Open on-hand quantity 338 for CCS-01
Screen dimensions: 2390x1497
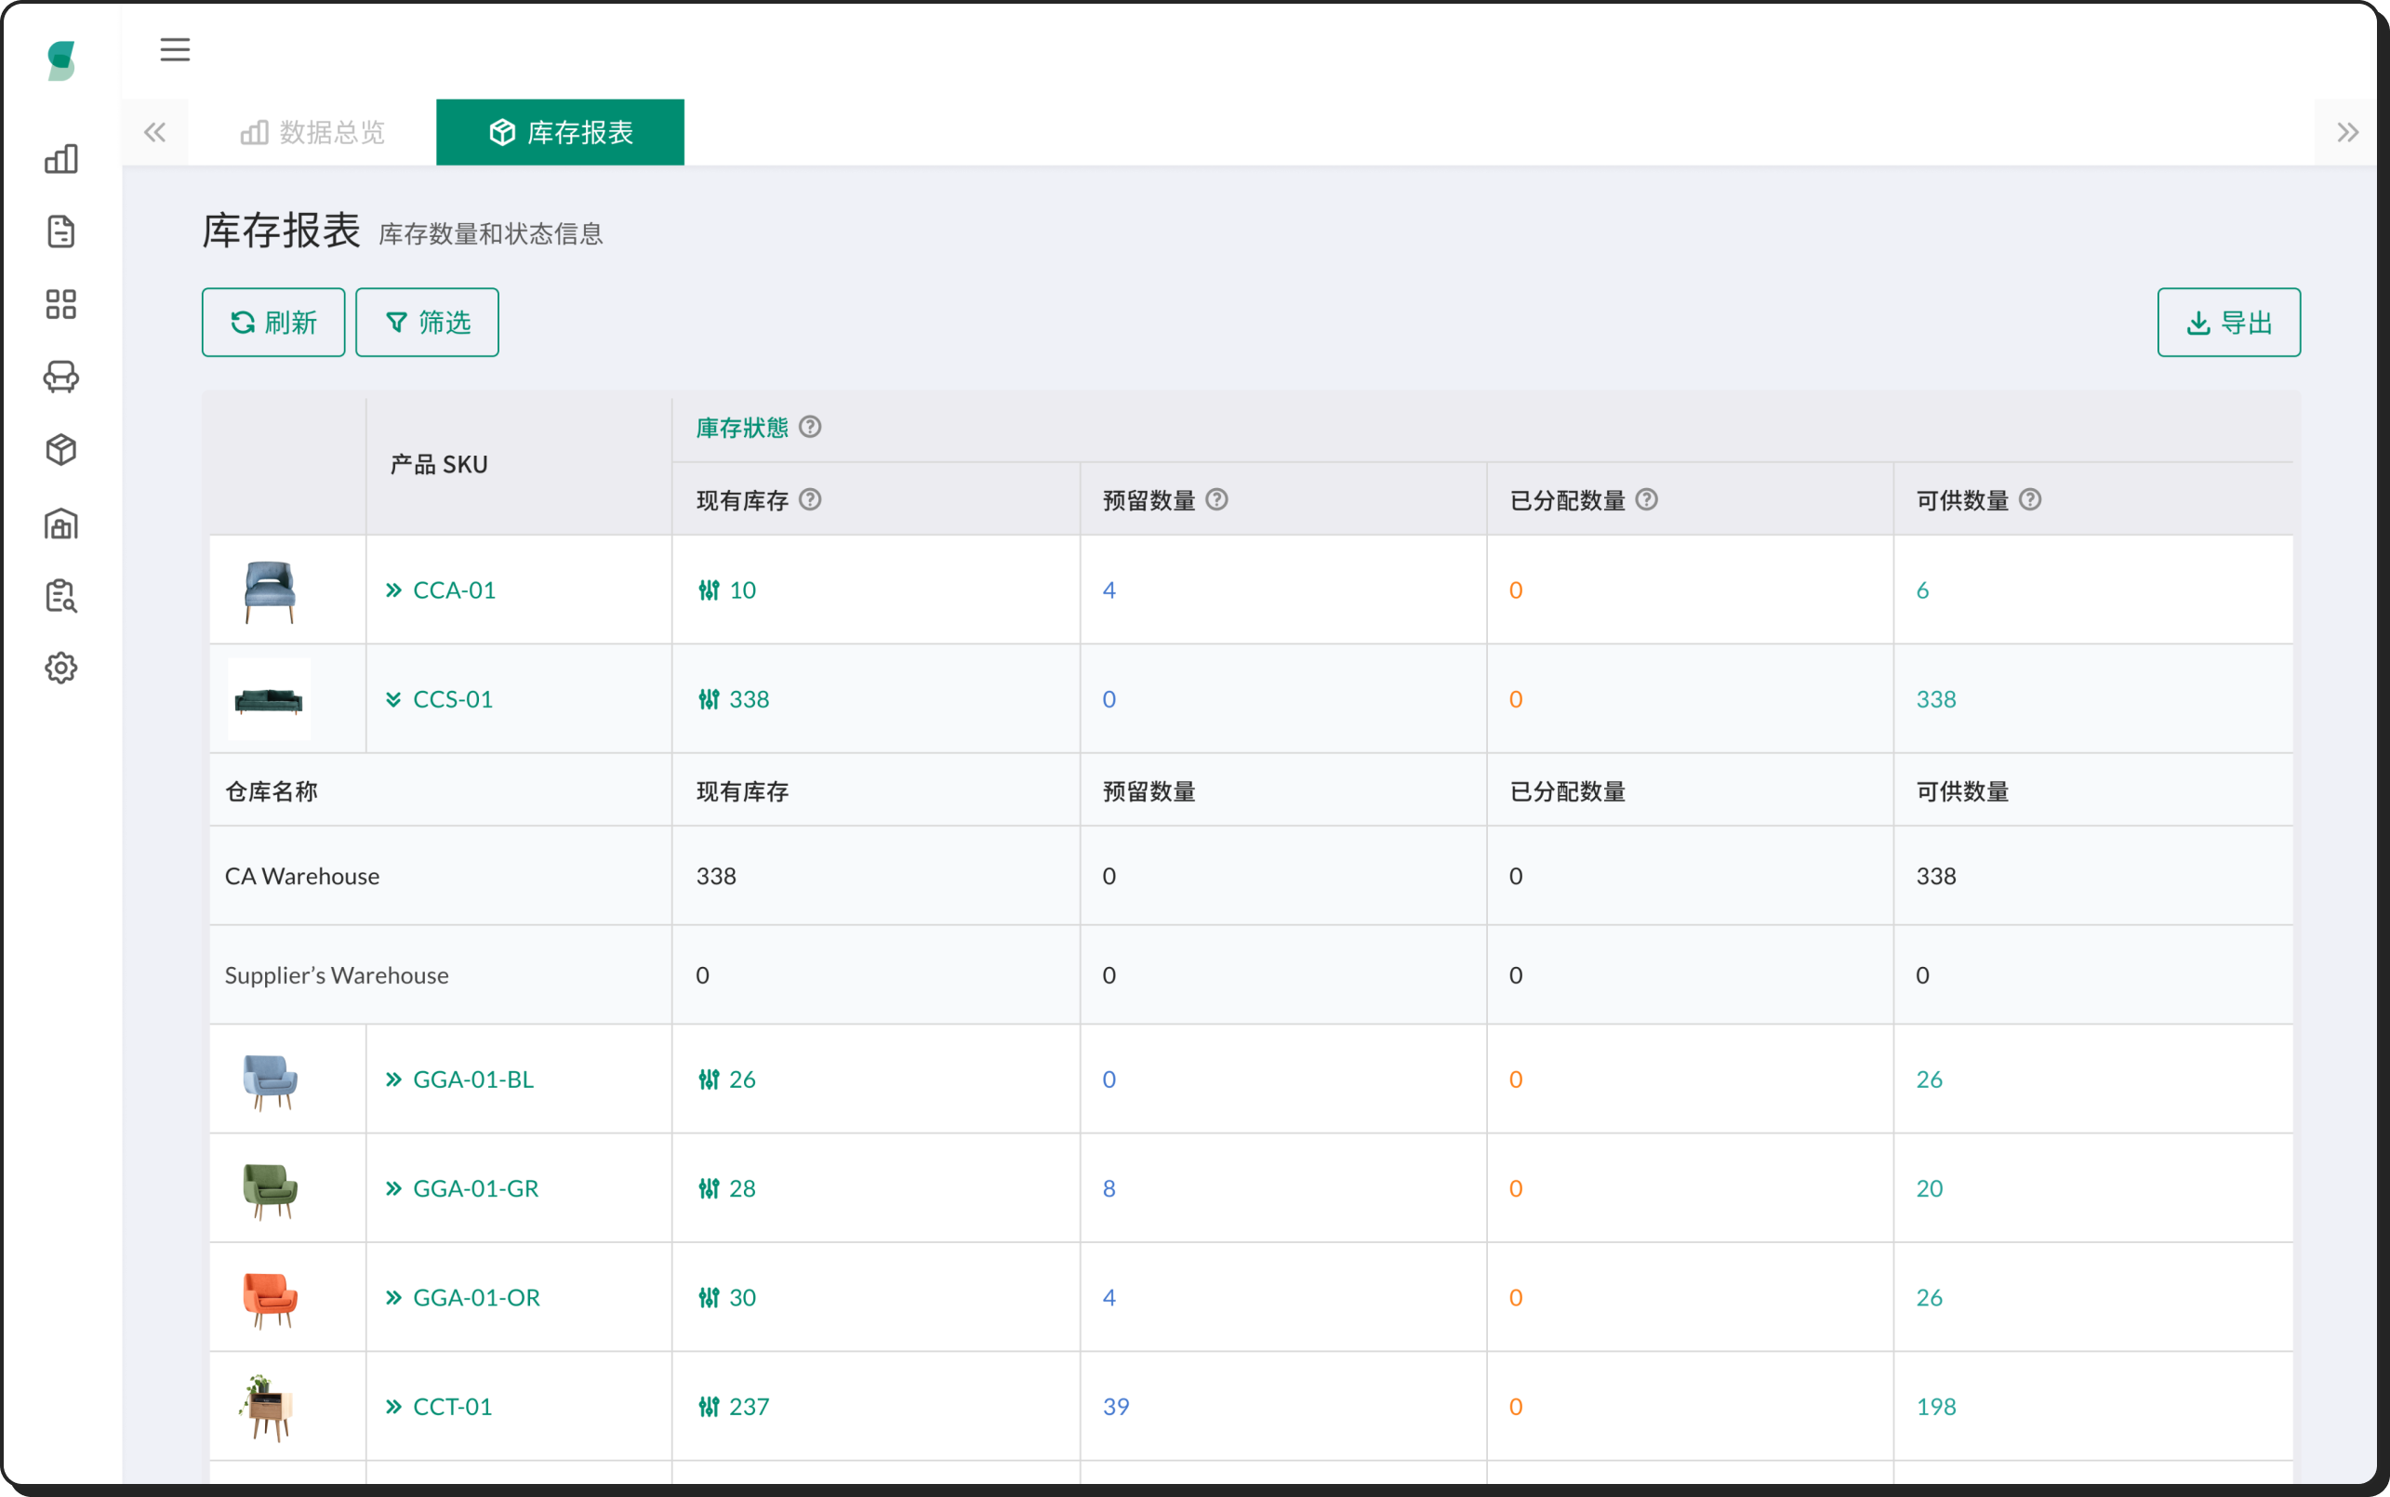point(749,699)
